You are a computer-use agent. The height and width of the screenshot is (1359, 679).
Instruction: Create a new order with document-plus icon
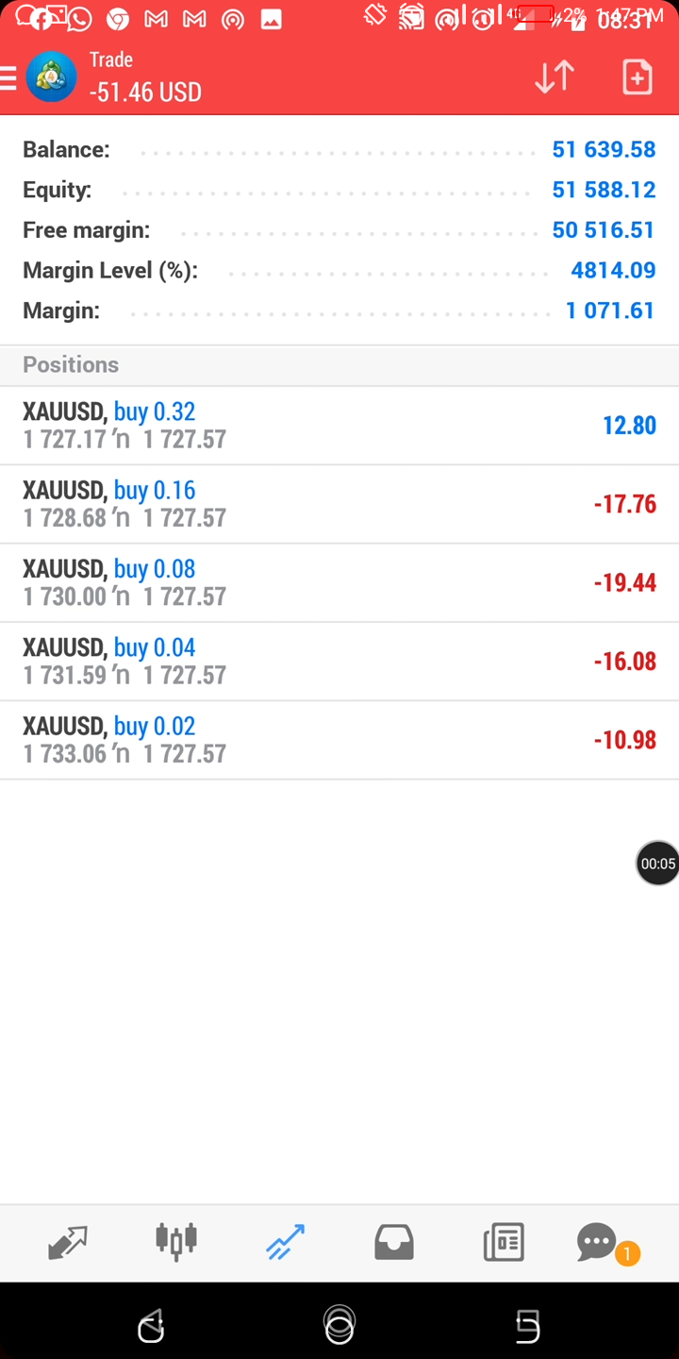(638, 76)
